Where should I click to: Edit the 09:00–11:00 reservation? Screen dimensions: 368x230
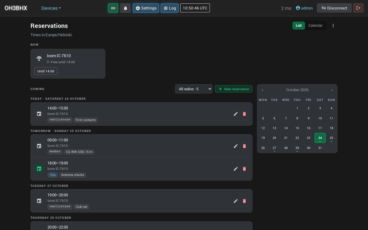(236, 146)
